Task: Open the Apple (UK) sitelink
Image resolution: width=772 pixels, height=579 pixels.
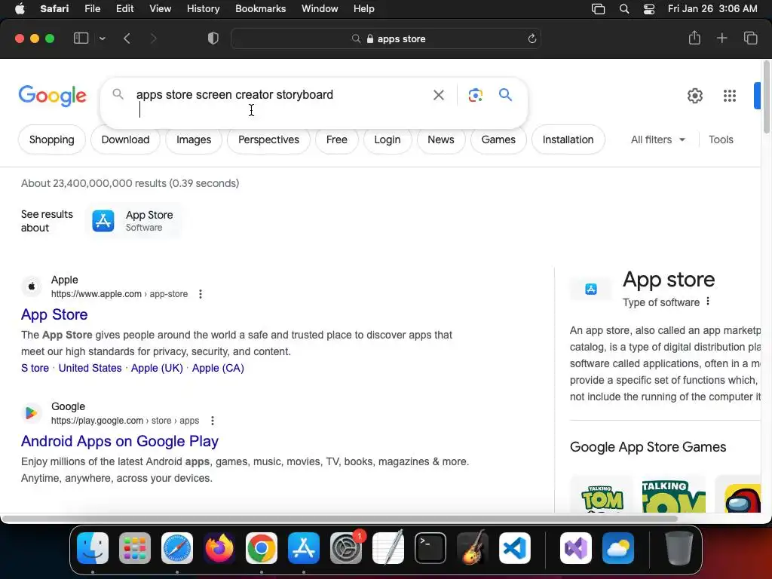Action: tap(157, 368)
